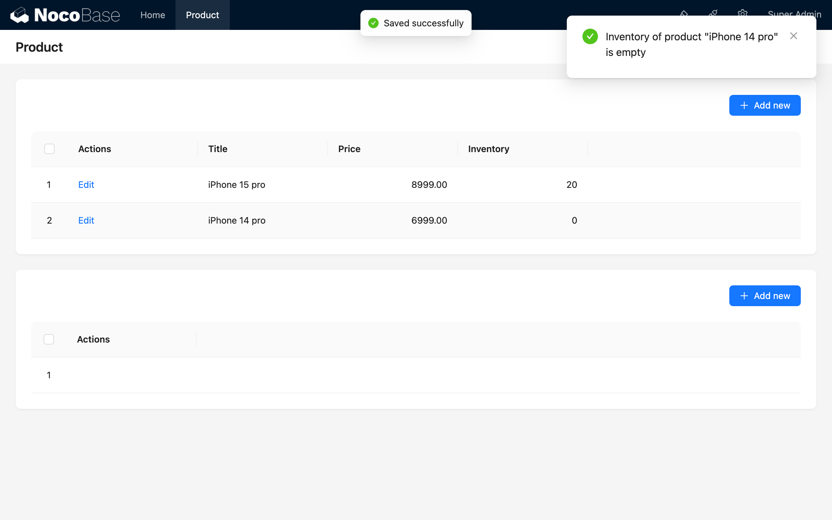Click the Title column header
Image resolution: width=832 pixels, height=520 pixels.
click(217, 149)
